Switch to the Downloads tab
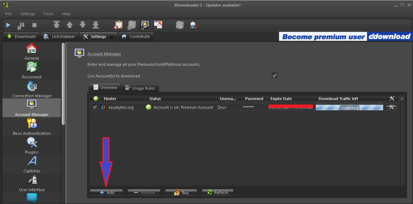The image size is (413, 204). tap(21, 36)
